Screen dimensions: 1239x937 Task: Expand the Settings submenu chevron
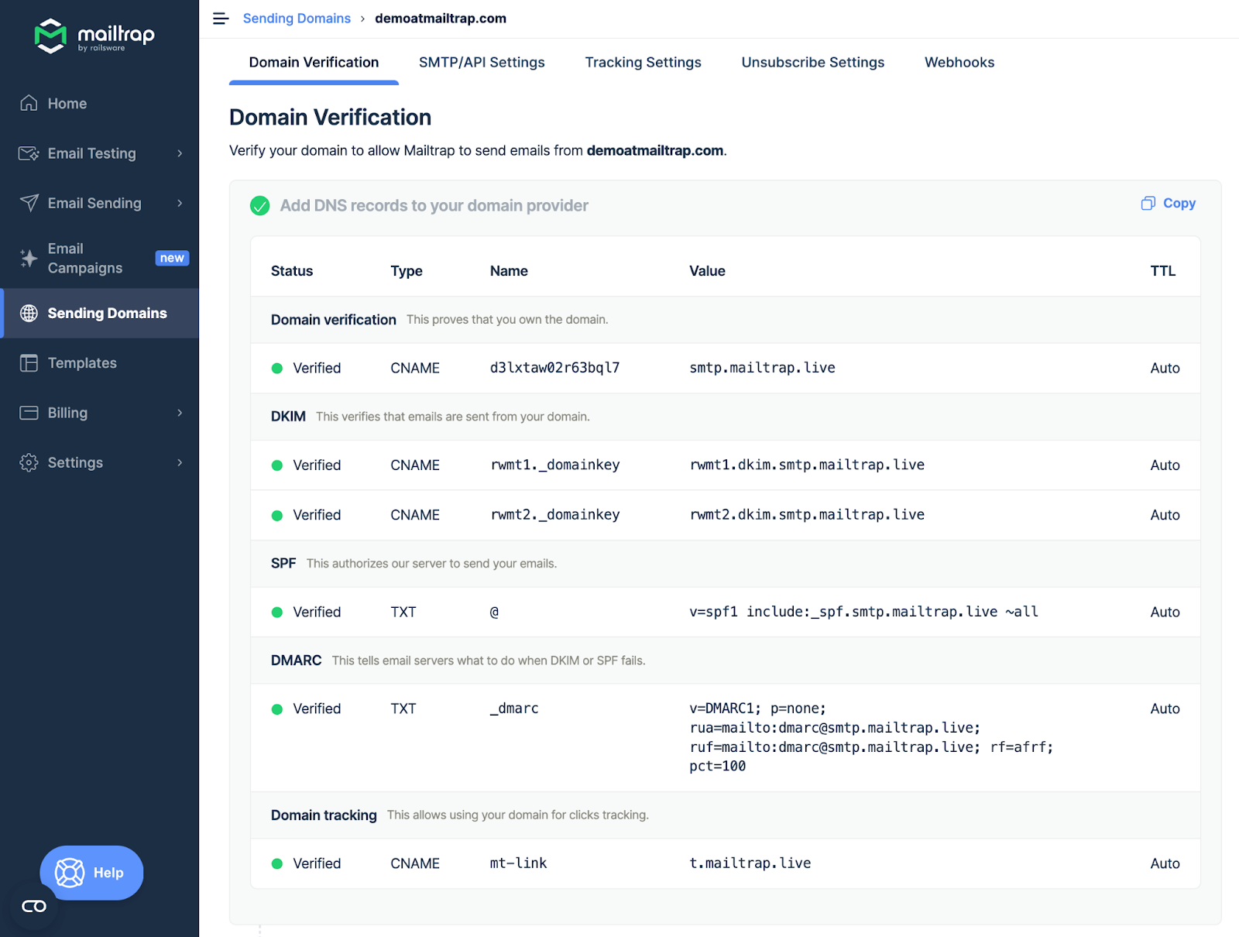click(180, 462)
